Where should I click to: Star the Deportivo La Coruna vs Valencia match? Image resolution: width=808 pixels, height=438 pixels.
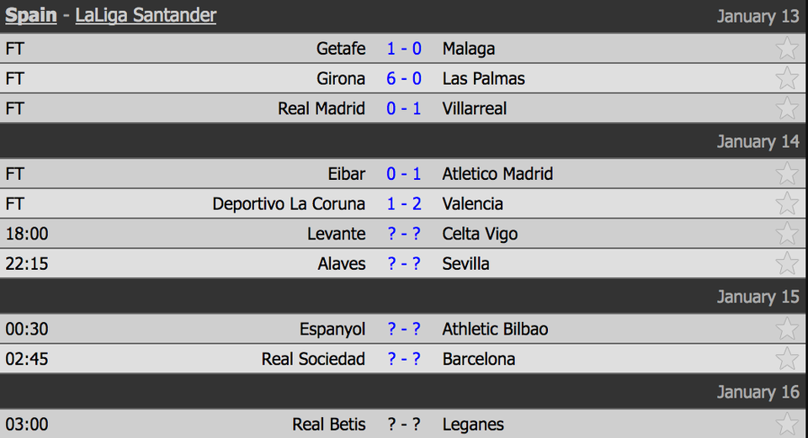pos(786,203)
